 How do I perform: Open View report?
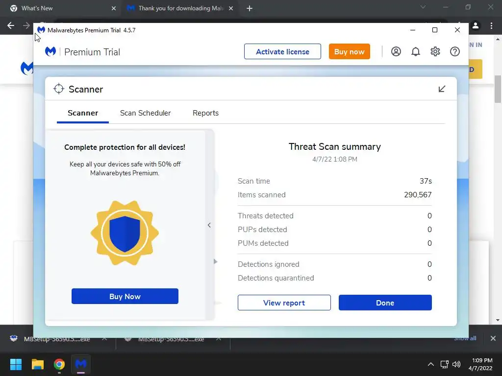pyautogui.click(x=284, y=303)
